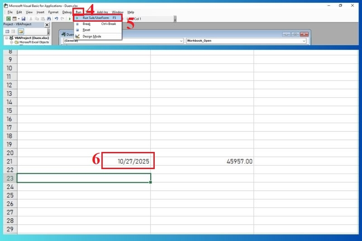The width and height of the screenshot is (362, 241).
Task: Click the fill handle of the selected cell
Action: 151,182
